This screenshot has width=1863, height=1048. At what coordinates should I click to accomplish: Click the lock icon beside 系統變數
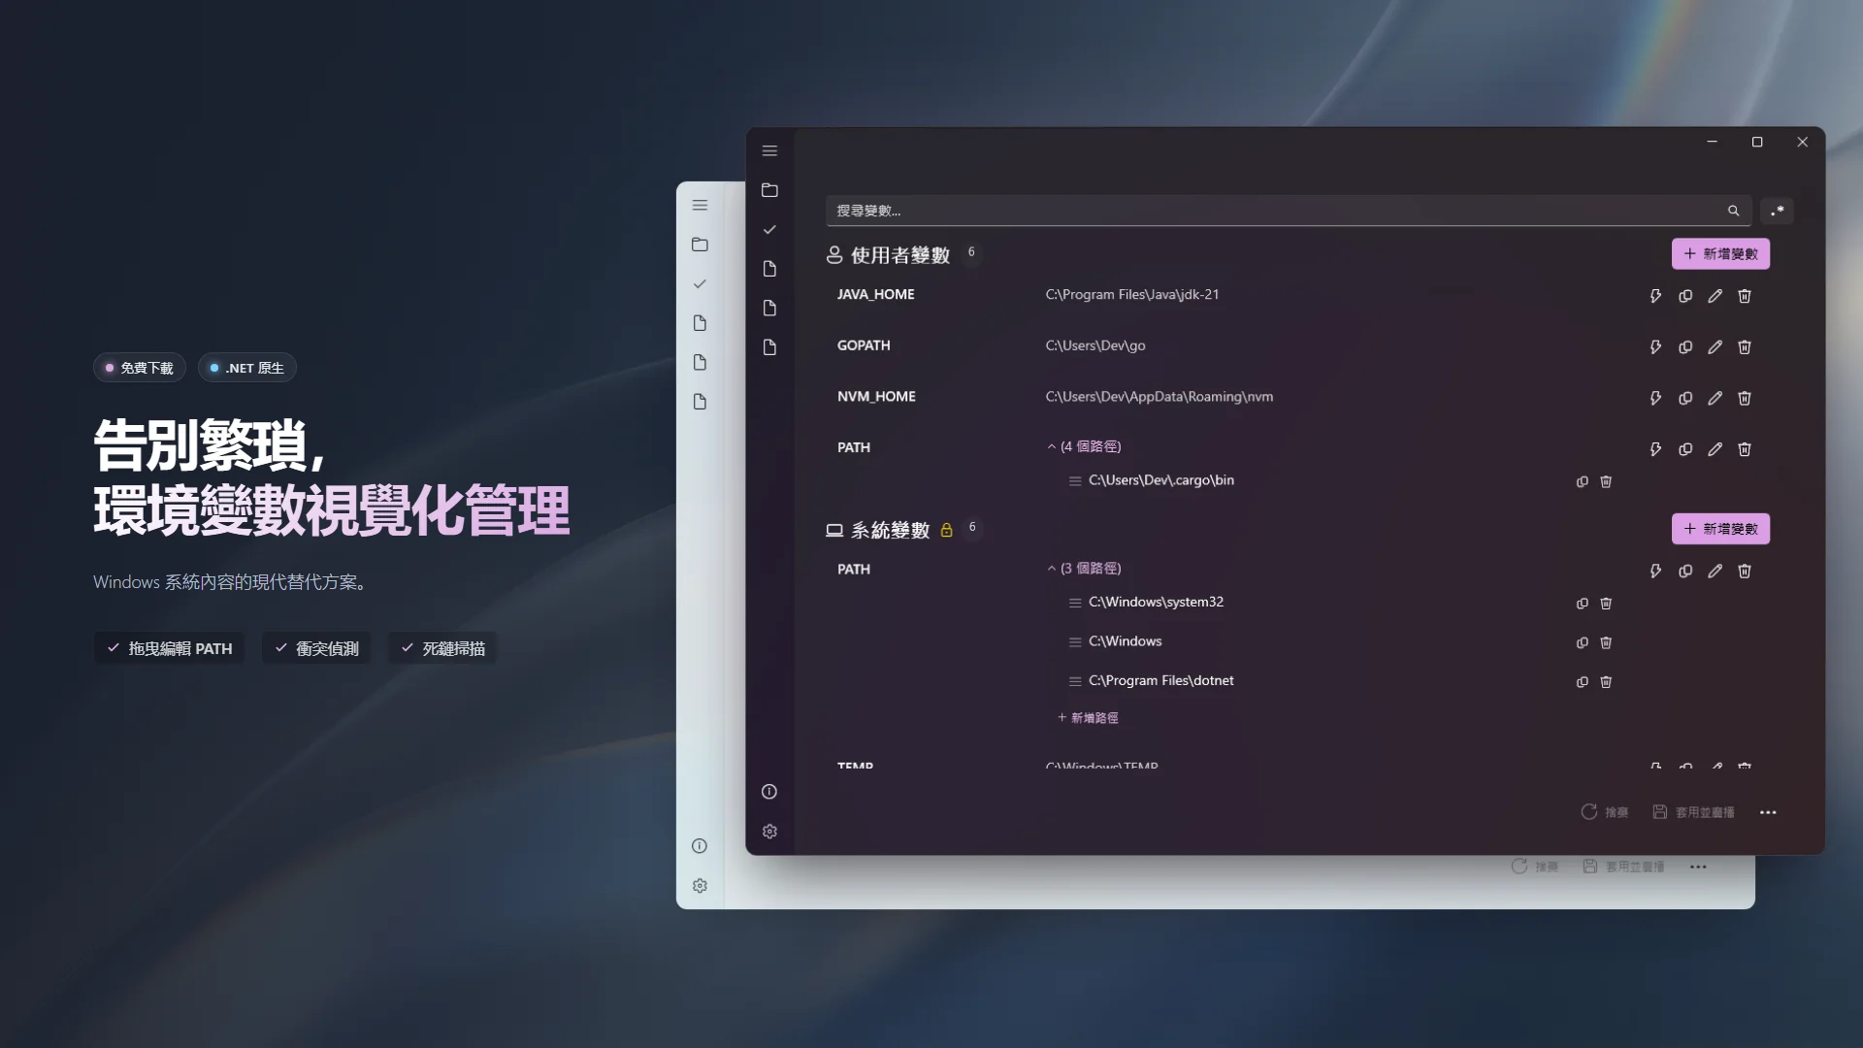click(946, 530)
